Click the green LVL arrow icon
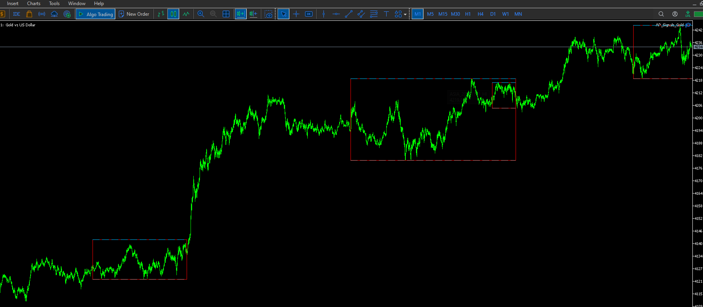Image resolution: width=703 pixels, height=307 pixels. click(688, 14)
